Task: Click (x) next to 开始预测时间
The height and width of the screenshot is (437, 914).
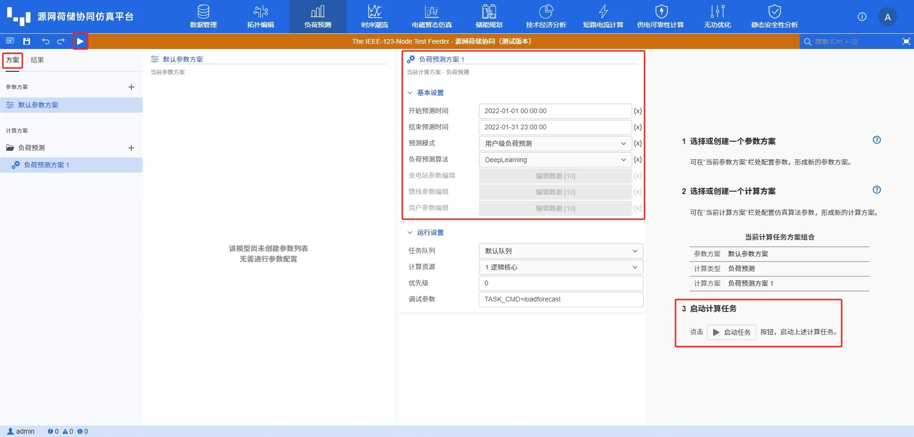Action: pos(637,111)
